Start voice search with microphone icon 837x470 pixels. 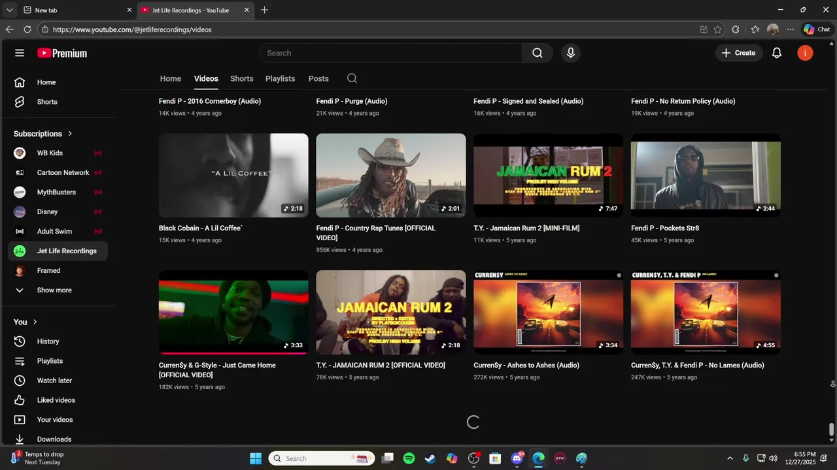[571, 53]
